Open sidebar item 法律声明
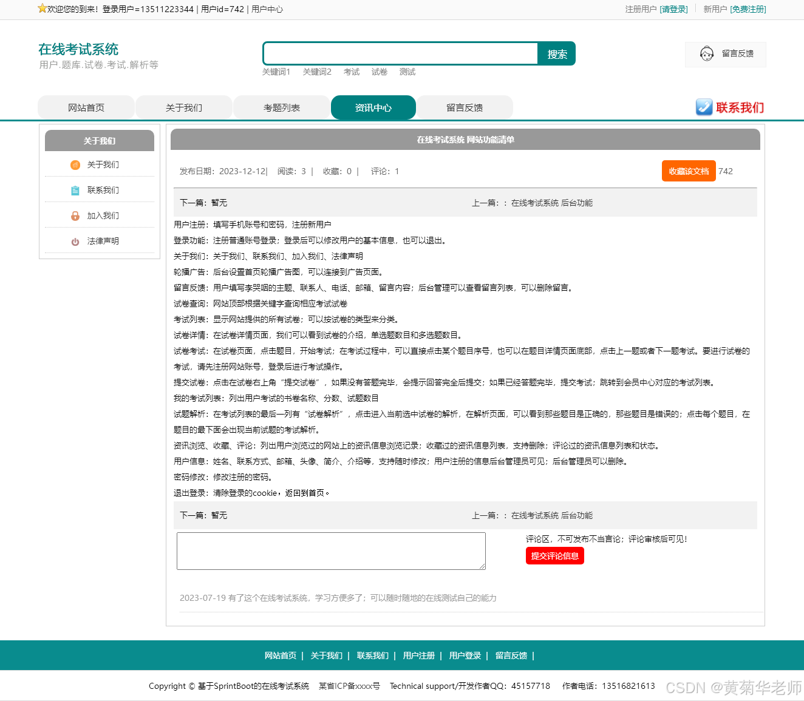 coord(103,241)
